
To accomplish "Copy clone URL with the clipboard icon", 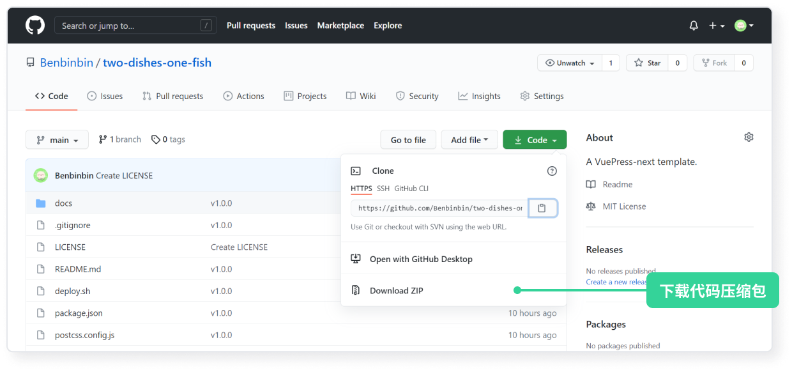I will coord(542,208).
